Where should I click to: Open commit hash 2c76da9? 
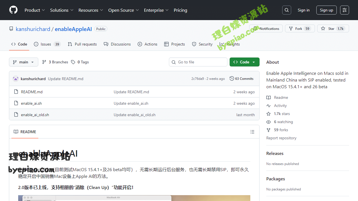(198, 79)
